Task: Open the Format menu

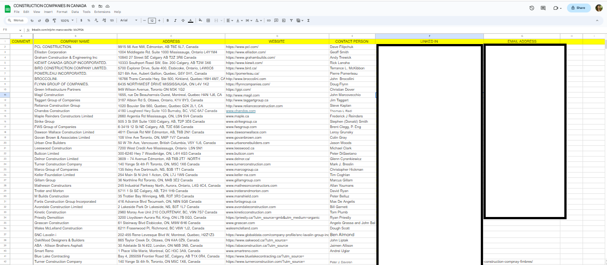Action: [62, 12]
